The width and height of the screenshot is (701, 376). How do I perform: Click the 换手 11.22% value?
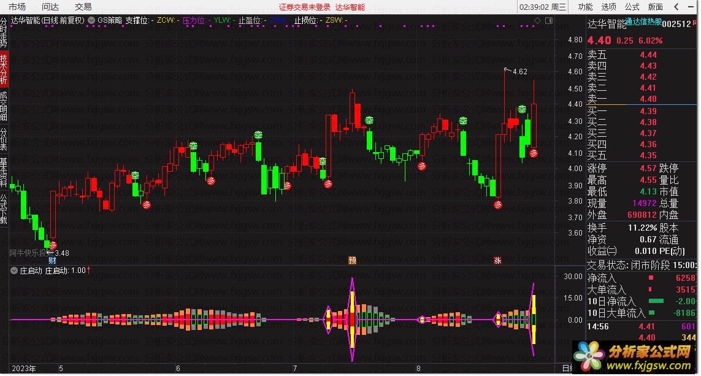(643, 228)
